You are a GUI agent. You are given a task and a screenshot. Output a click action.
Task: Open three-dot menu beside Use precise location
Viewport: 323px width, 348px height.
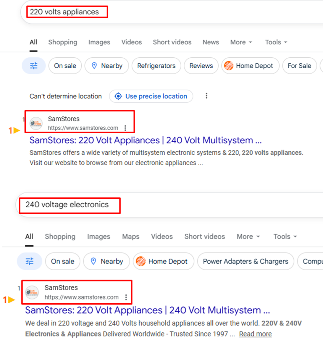pyautogui.click(x=206, y=96)
